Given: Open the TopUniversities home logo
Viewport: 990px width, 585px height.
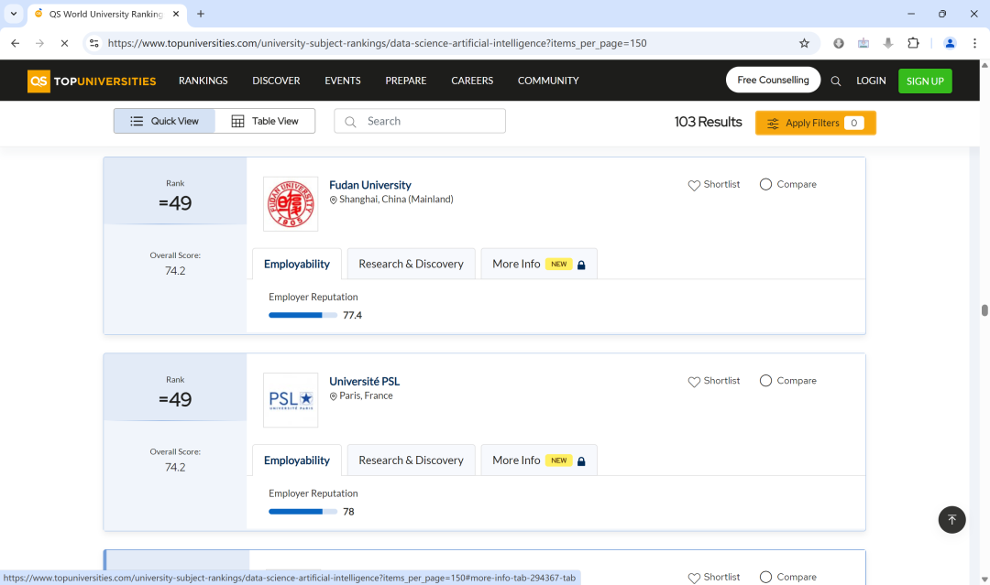Looking at the screenshot, I should 92,81.
